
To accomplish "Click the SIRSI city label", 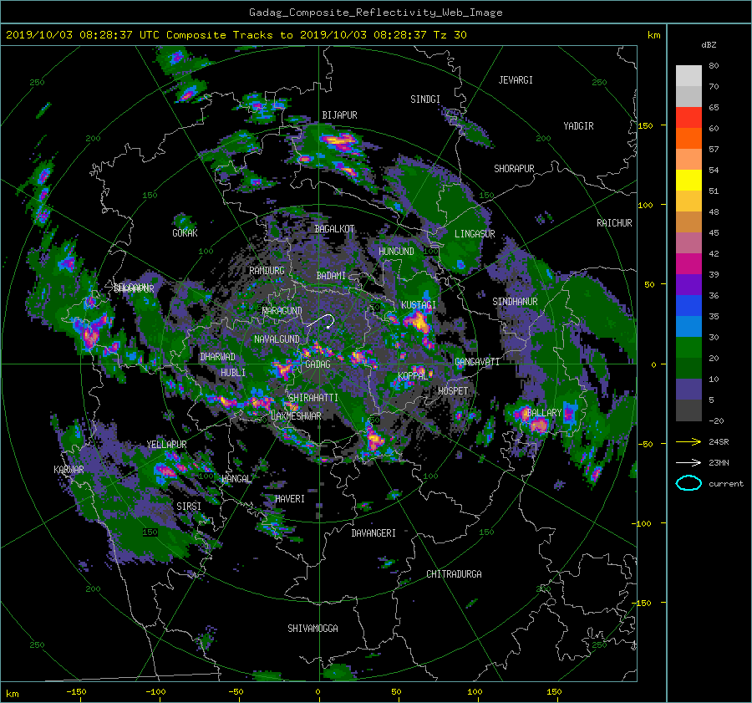I will pos(189,507).
